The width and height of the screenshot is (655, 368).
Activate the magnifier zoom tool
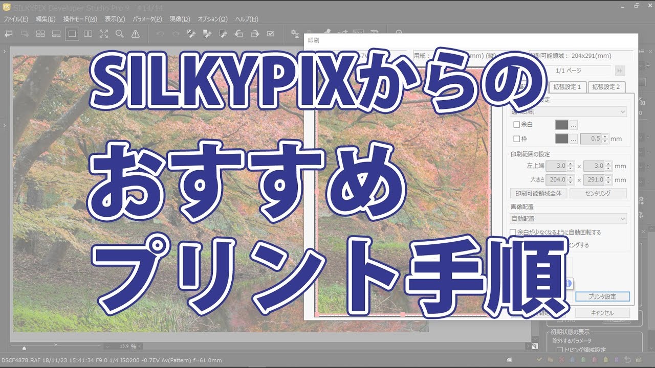(119, 34)
